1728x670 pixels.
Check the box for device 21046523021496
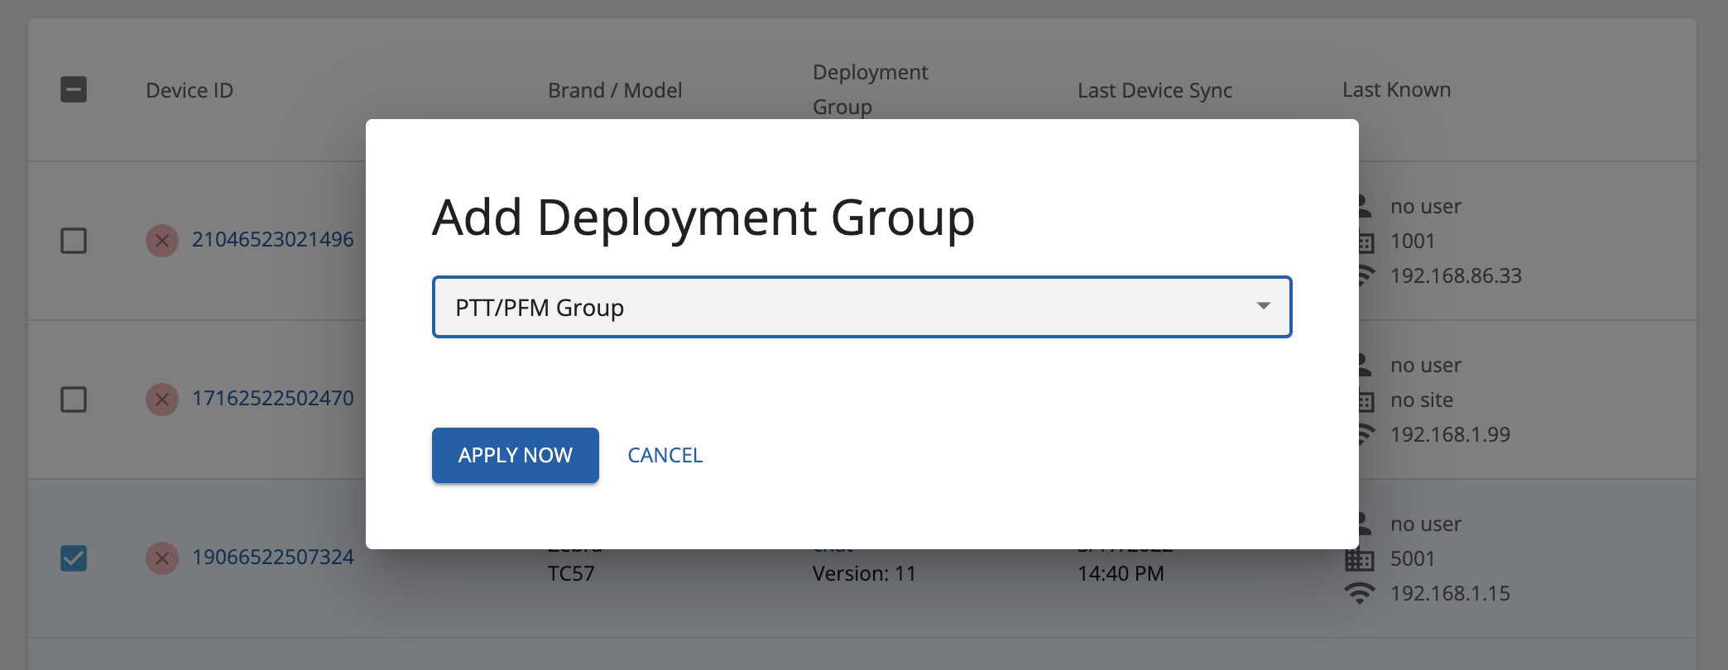(74, 241)
